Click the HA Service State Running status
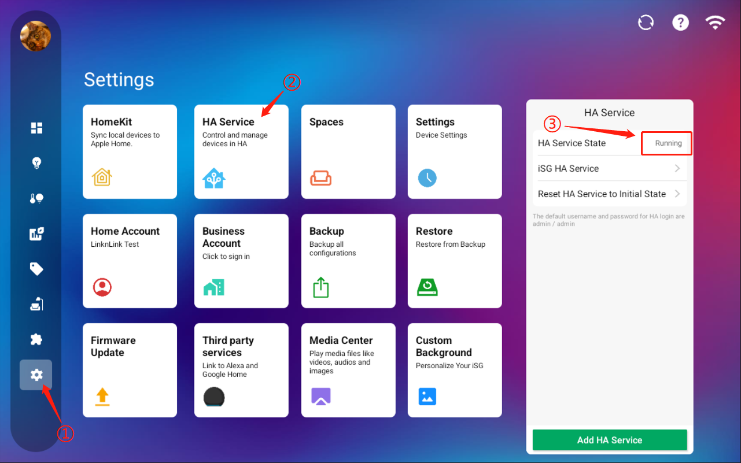Viewport: 741px width, 463px height. (x=668, y=143)
